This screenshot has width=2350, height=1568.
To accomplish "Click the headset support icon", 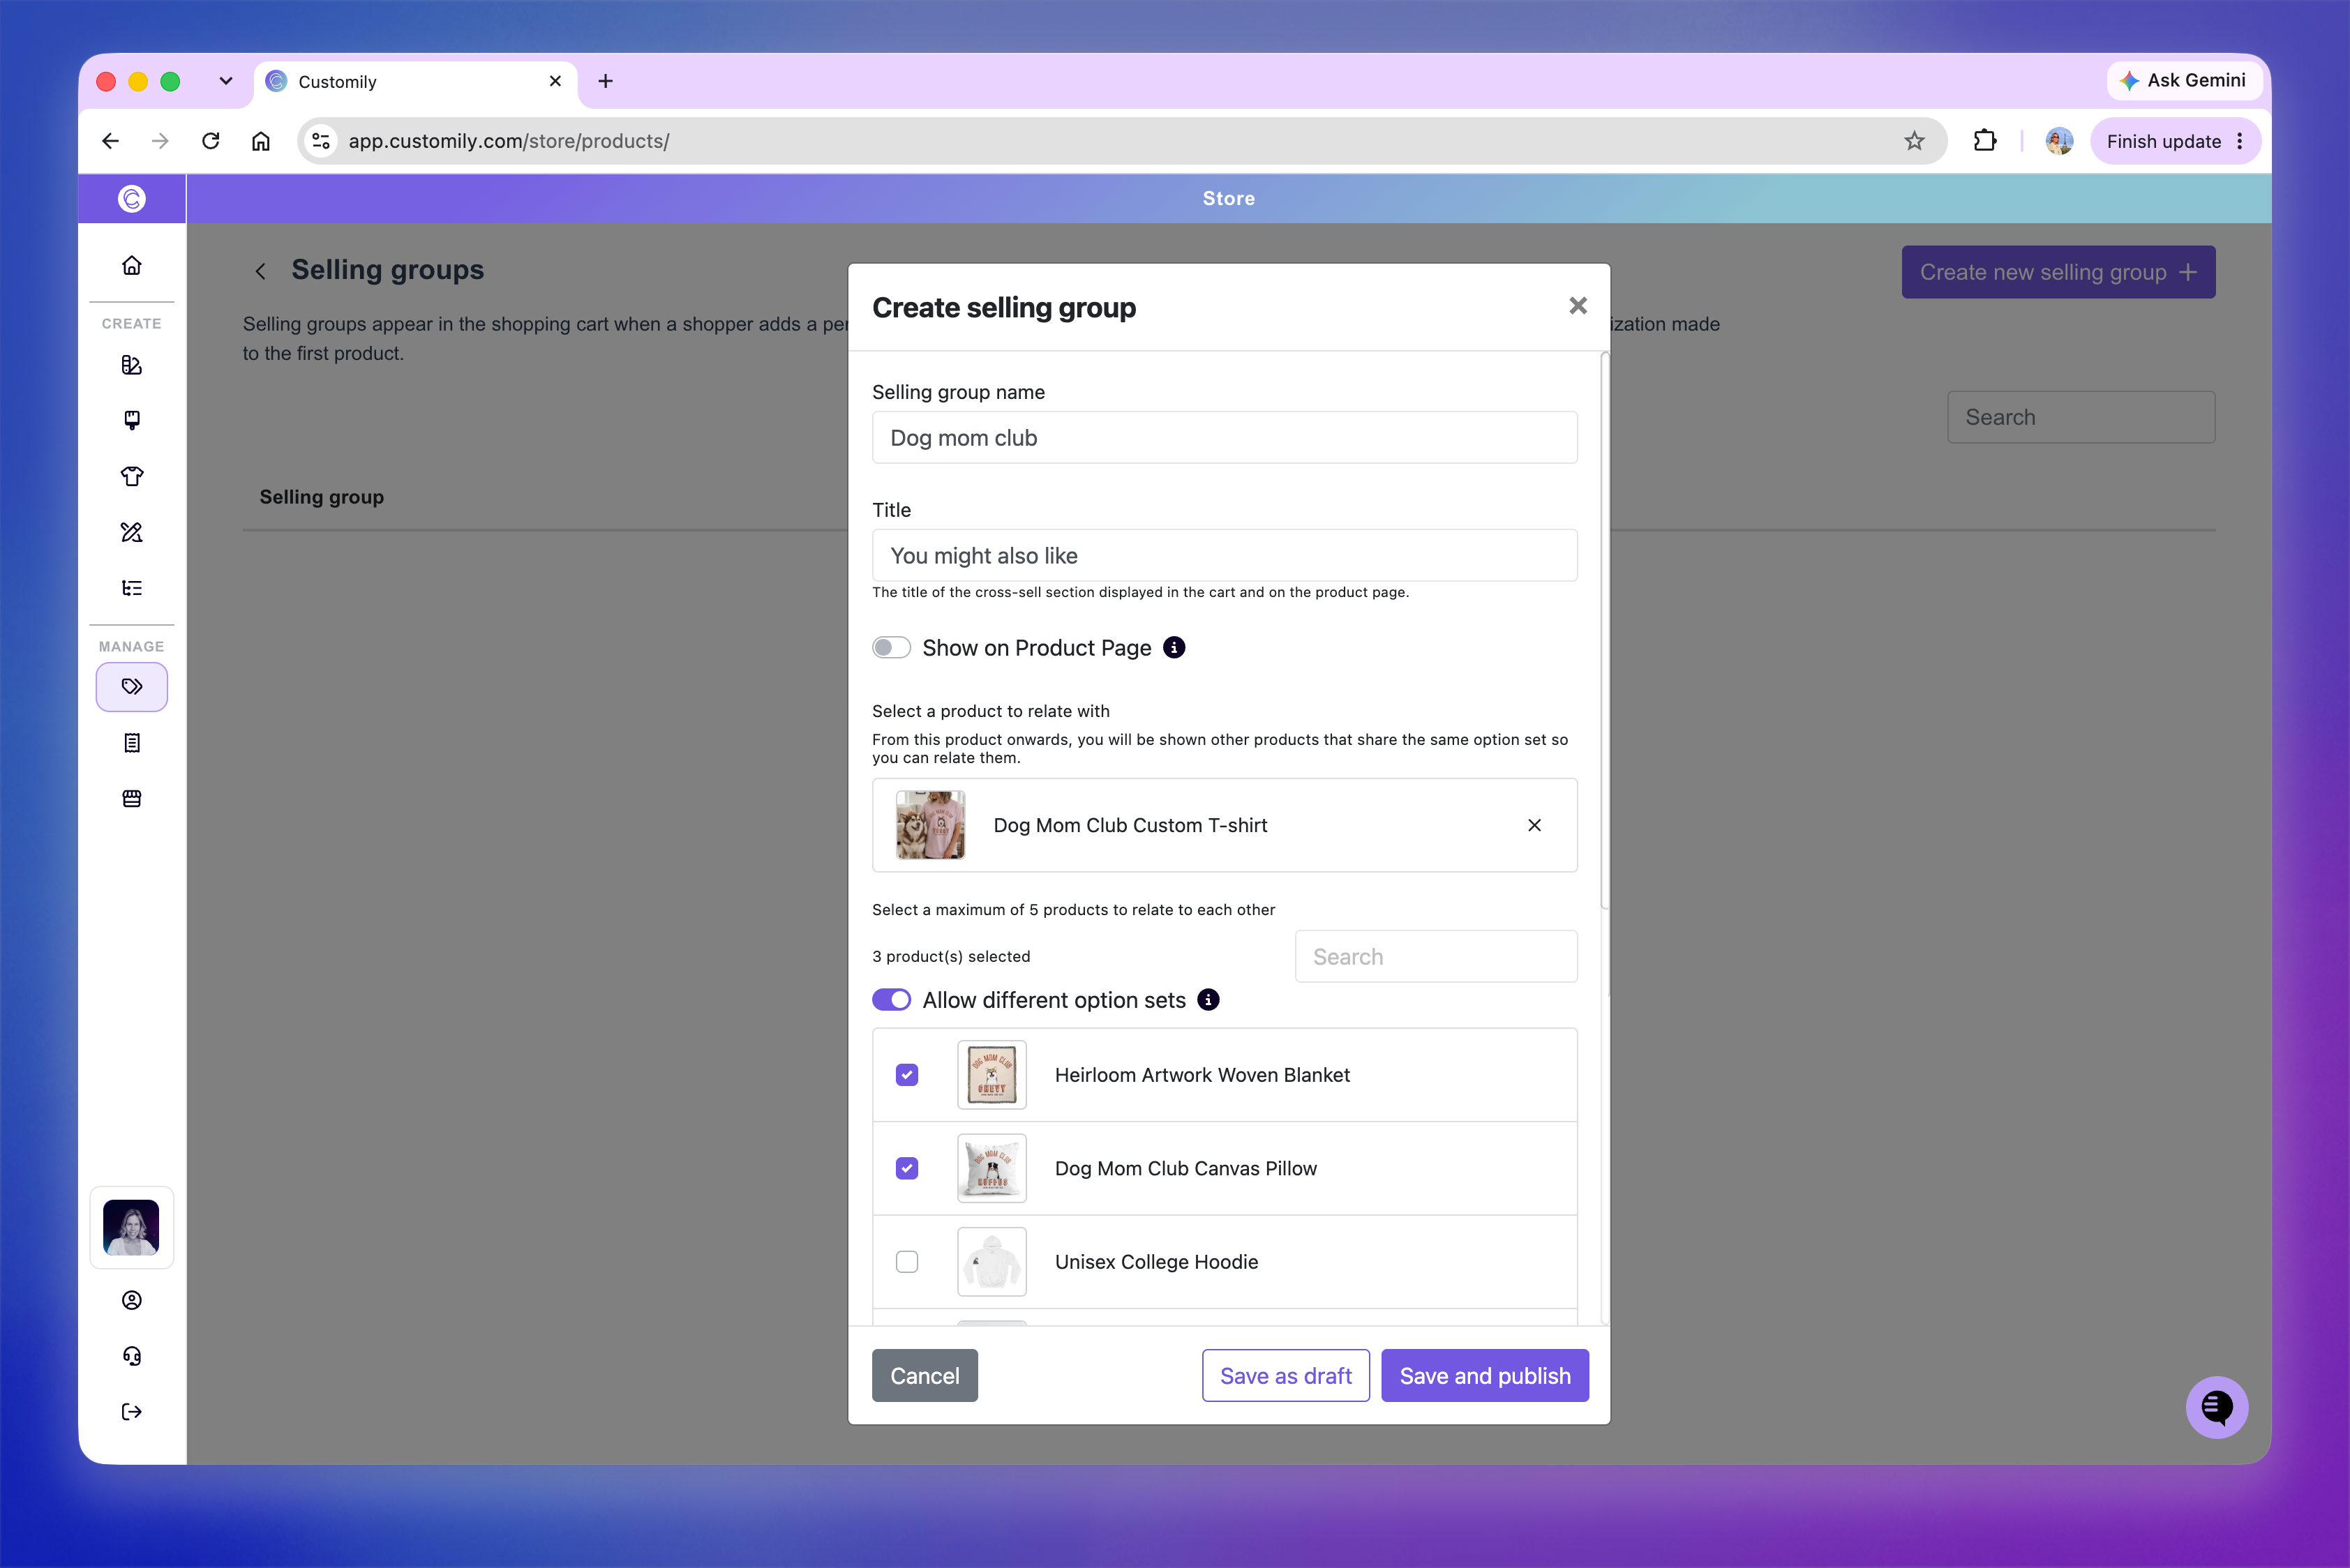I will 132,1356.
